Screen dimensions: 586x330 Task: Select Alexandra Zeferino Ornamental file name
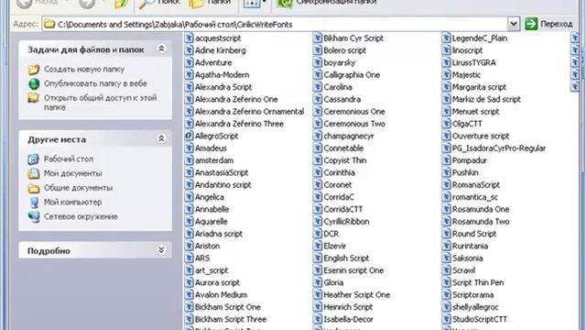(x=249, y=112)
